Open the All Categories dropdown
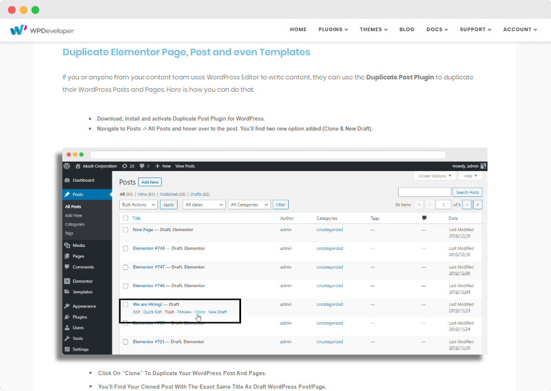This screenshot has width=551, height=391. 249,205
